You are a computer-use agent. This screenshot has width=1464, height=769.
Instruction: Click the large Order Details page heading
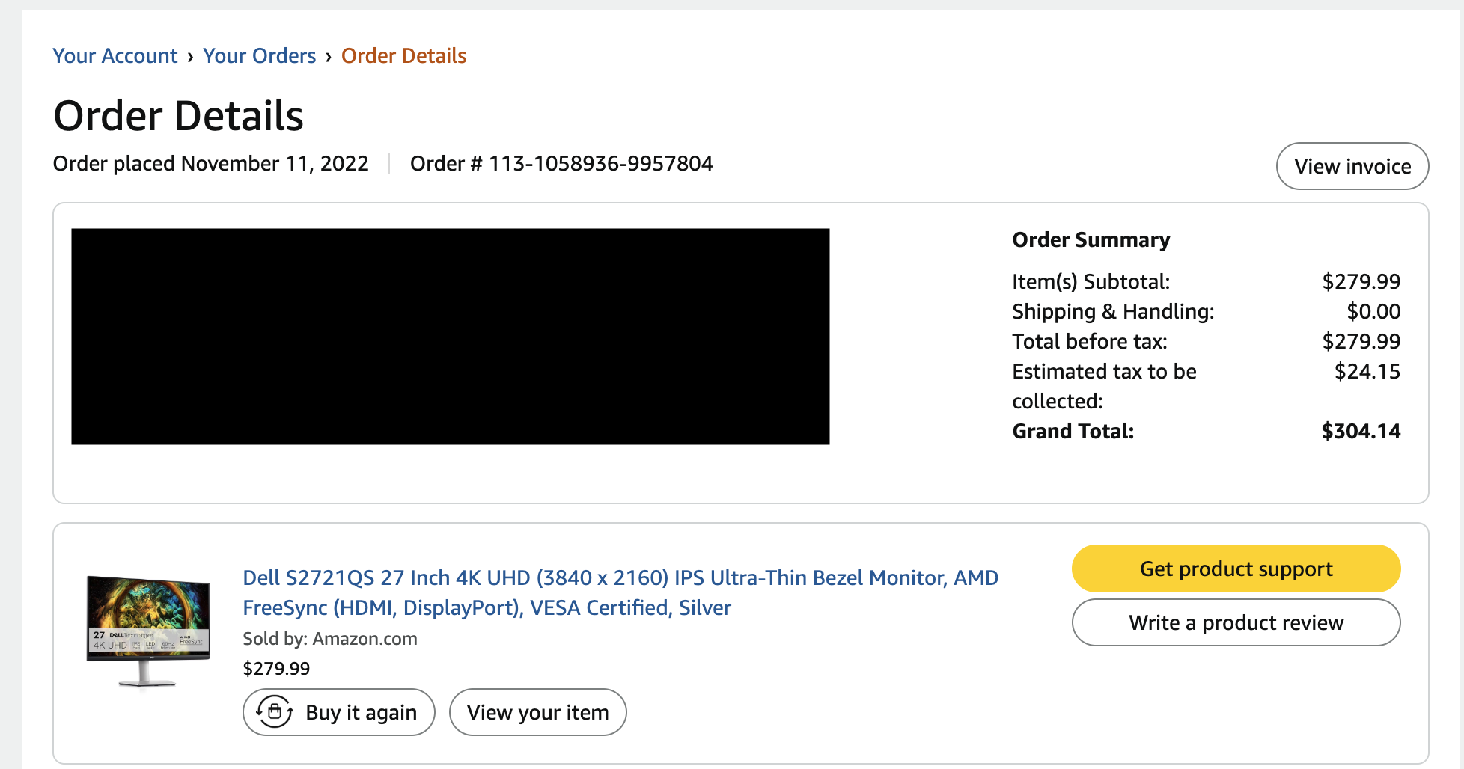click(x=179, y=116)
